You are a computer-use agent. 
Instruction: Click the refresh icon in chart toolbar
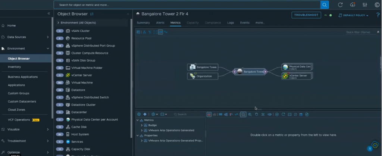click(284, 114)
